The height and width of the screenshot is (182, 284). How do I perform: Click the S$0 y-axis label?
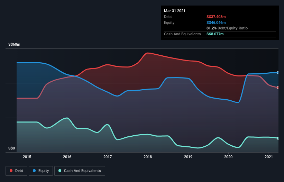tap(12, 148)
